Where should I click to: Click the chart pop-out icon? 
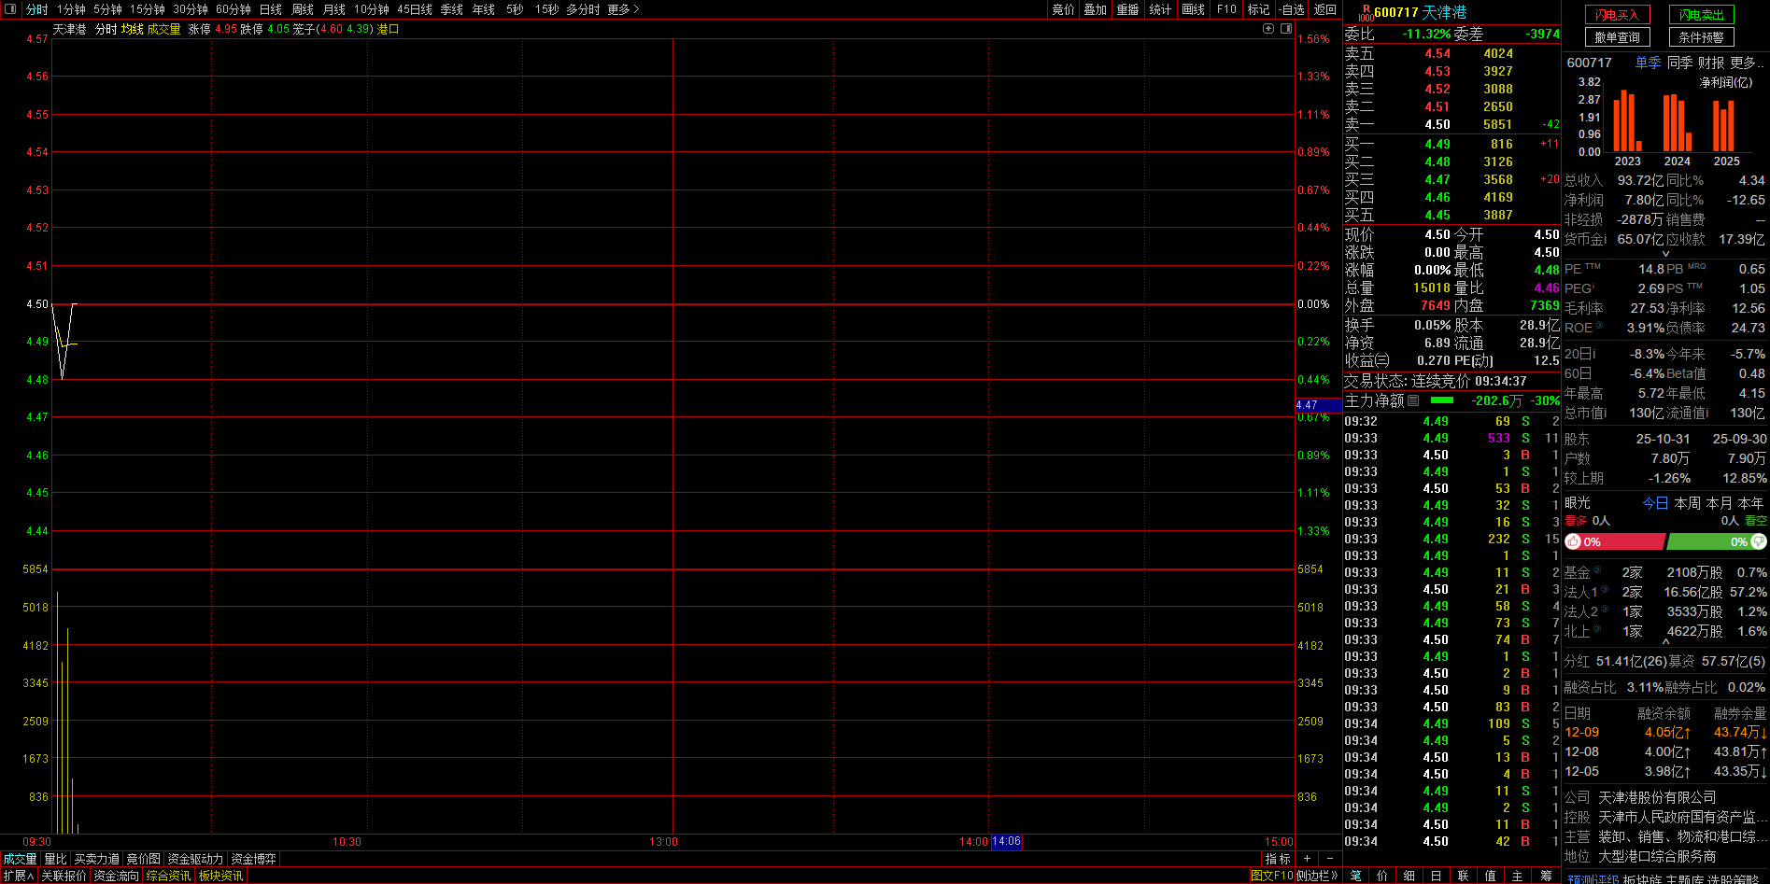pyautogui.click(x=1268, y=29)
